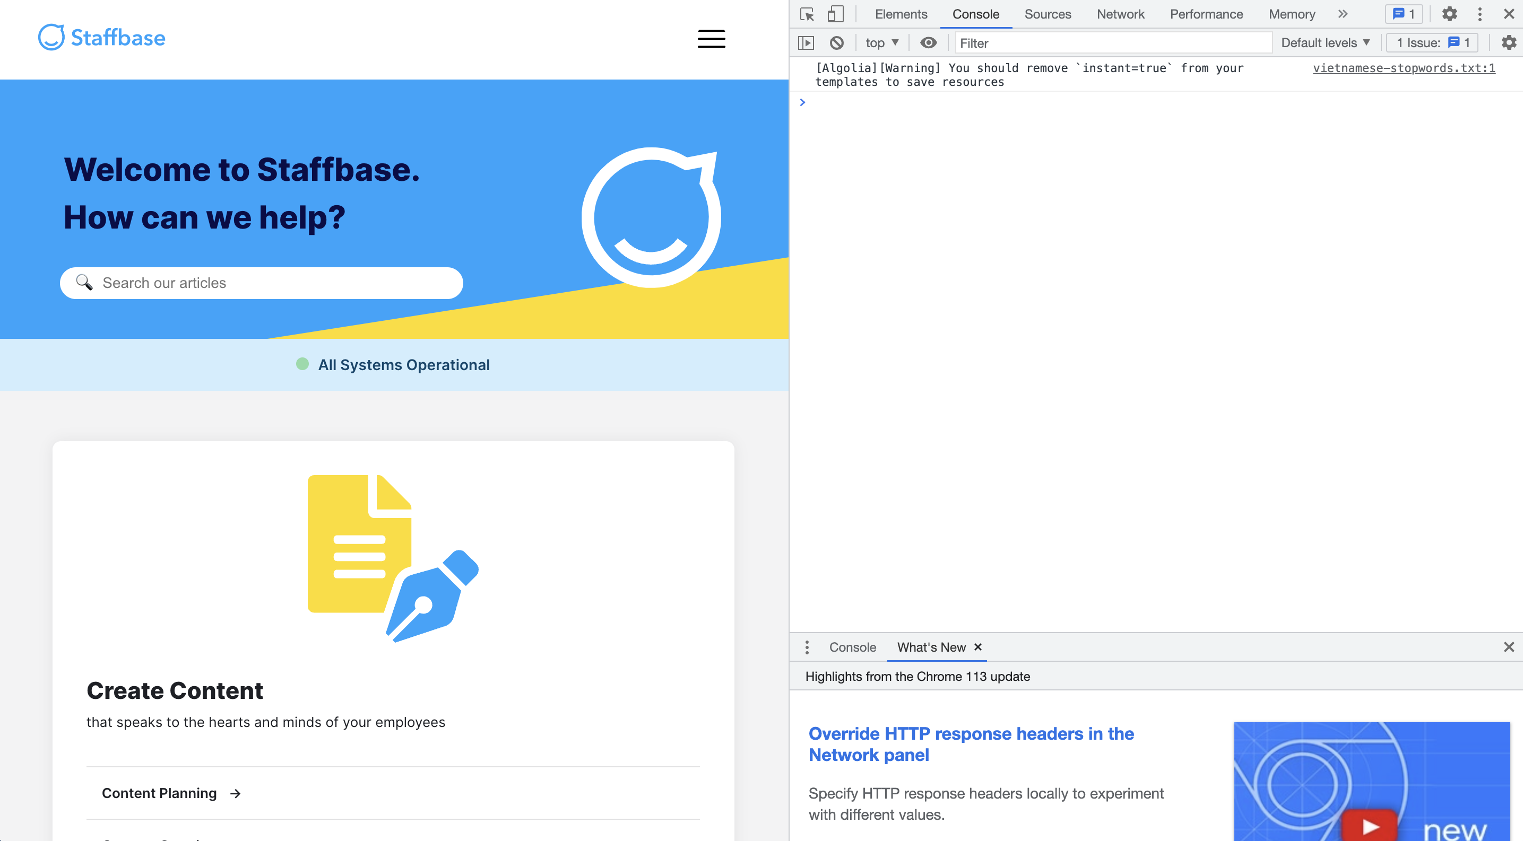This screenshot has width=1523, height=841.
Task: Open the Default levels dropdown
Action: click(x=1326, y=43)
